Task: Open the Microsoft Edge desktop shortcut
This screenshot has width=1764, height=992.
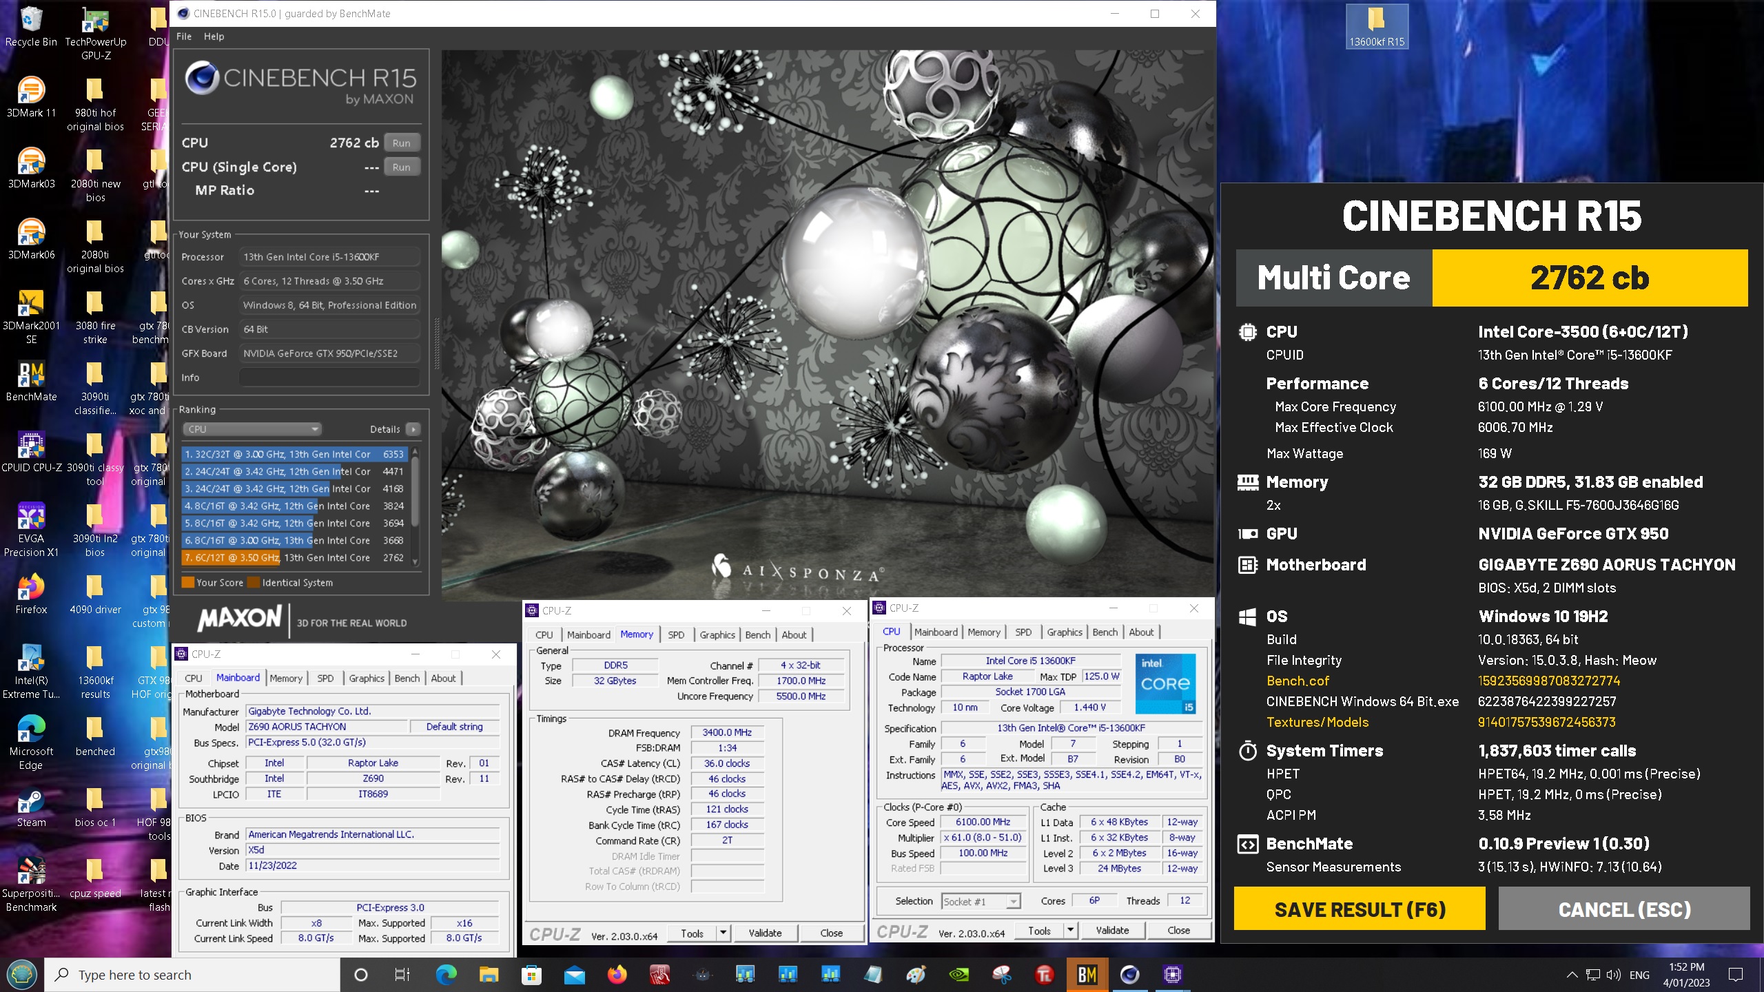Action: 31,743
